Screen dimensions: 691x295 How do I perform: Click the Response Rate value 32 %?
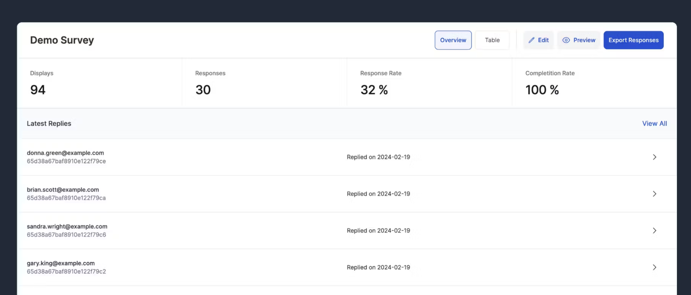tap(374, 90)
